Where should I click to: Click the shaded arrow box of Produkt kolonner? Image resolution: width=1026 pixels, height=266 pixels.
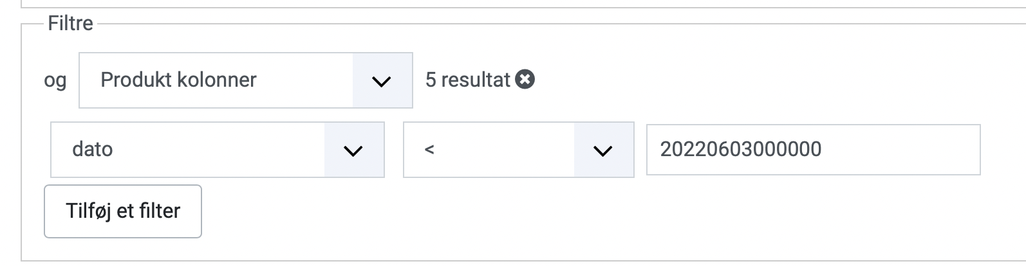(382, 81)
